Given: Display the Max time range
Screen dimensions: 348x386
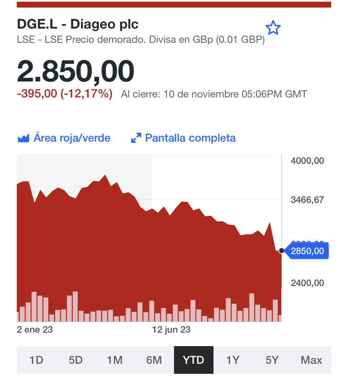Looking at the screenshot, I should pos(311,360).
